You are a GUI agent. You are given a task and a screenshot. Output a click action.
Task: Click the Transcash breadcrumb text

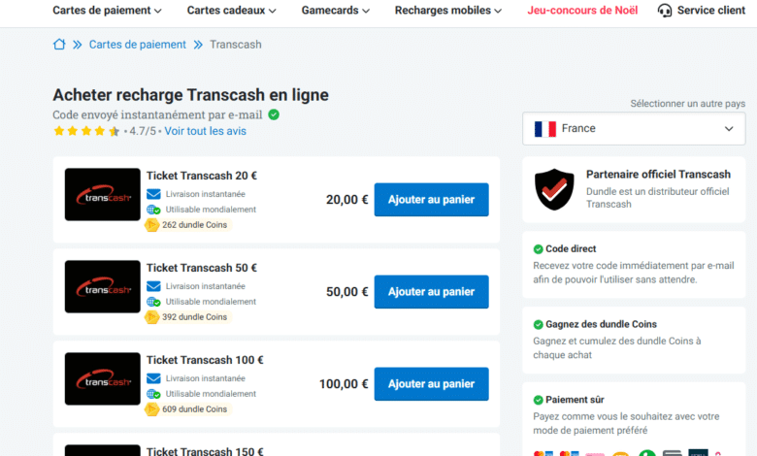(236, 45)
